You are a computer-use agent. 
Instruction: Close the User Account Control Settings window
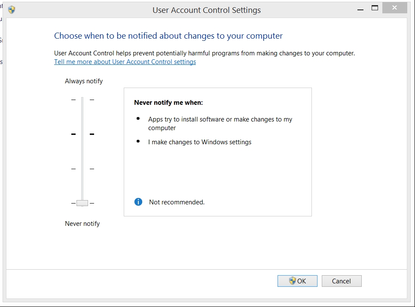pos(395,8)
